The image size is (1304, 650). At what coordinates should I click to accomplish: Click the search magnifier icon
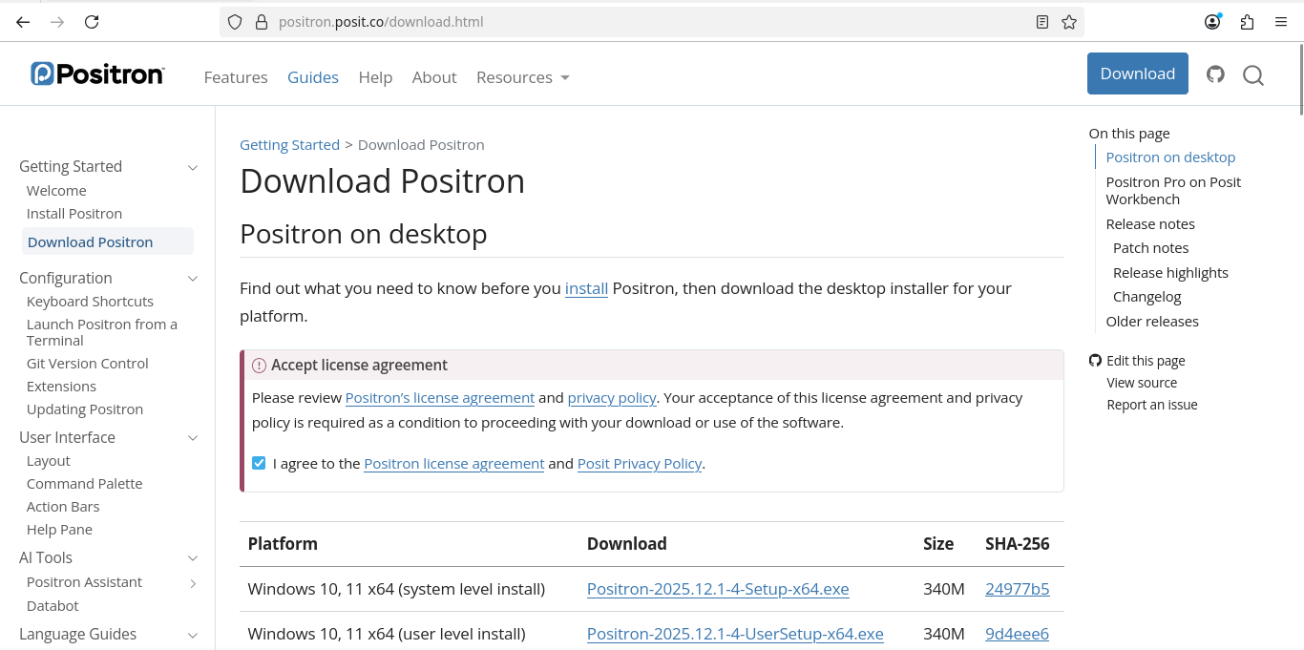coord(1253,75)
